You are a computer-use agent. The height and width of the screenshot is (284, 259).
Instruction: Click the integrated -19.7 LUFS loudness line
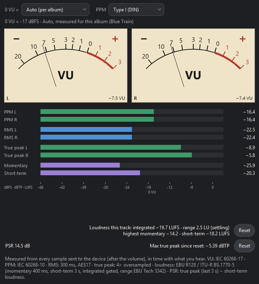(x=159, y=228)
